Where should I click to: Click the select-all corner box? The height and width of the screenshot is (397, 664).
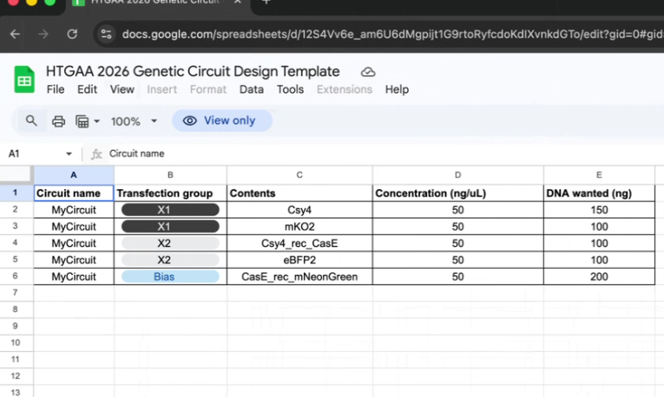[16, 175]
